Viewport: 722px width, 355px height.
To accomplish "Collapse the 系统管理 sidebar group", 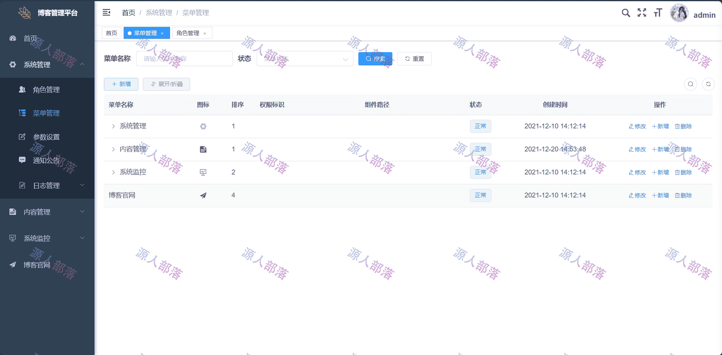I will [47, 65].
